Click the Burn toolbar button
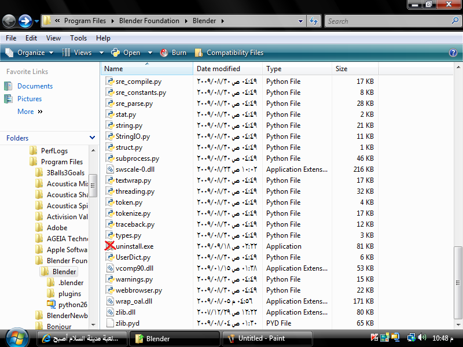Image resolution: width=463 pixels, height=347 pixels. (173, 53)
